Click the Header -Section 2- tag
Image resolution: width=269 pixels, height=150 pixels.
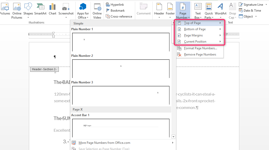[44, 69]
